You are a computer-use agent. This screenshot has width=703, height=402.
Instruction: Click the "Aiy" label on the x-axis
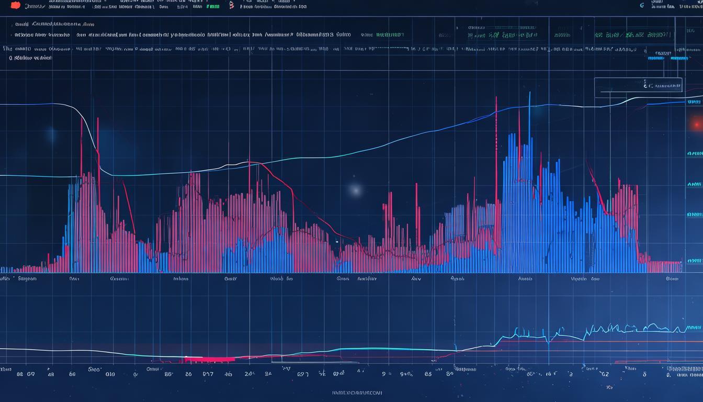pyautogui.click(x=416, y=280)
